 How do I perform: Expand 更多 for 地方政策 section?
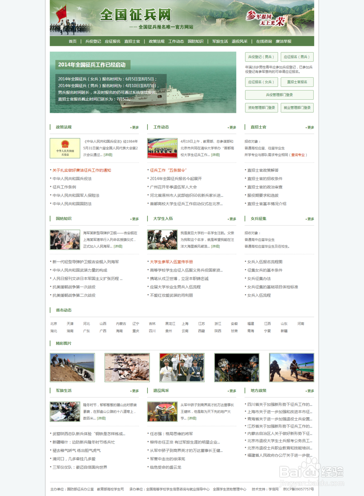click(310, 391)
